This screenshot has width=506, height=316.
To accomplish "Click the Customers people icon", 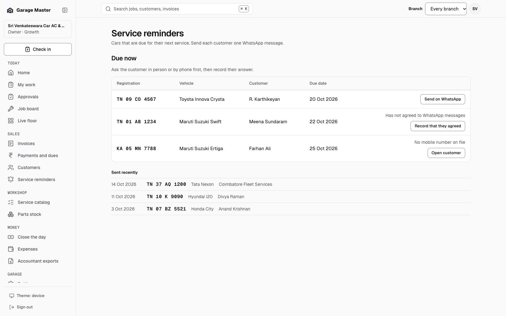I will coord(11,167).
